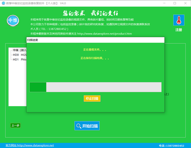This screenshot has width=191, height=148.
Task: Stop the scan with 停止扫描
Action: (92, 98)
